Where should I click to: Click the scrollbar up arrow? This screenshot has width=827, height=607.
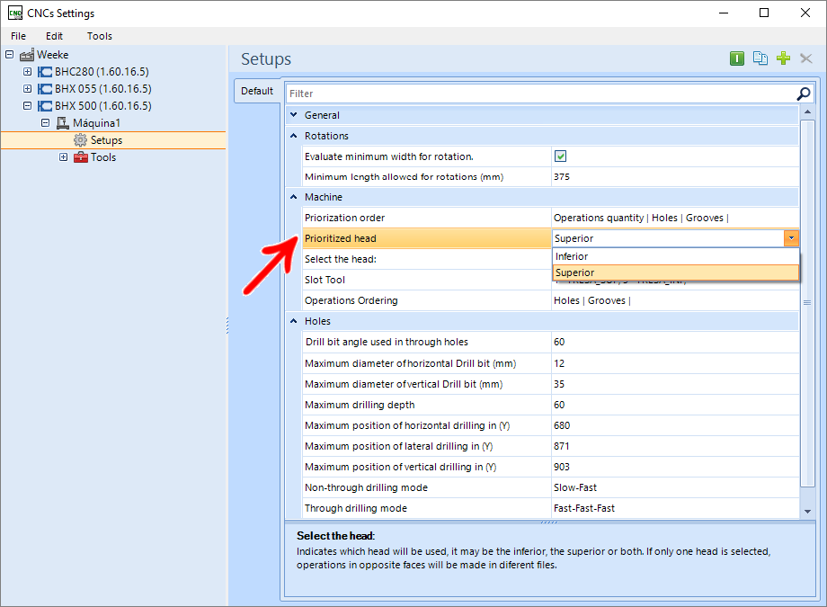(807, 112)
